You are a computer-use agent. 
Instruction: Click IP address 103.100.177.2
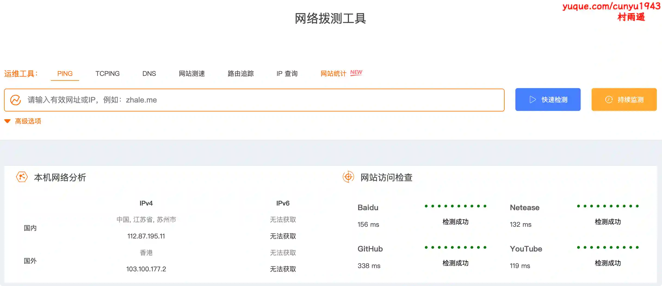146,269
